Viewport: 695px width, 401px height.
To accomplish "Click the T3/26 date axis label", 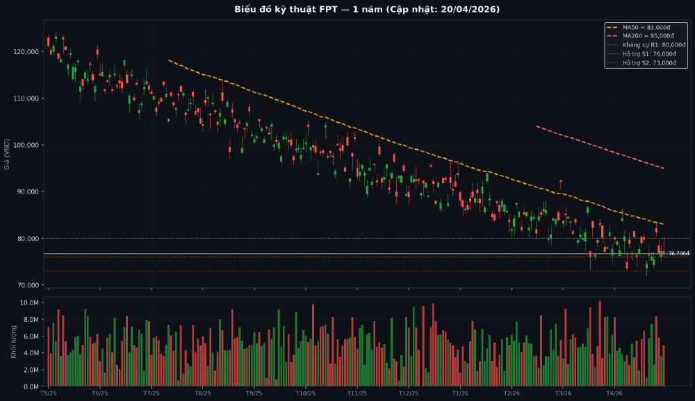I will (563, 393).
